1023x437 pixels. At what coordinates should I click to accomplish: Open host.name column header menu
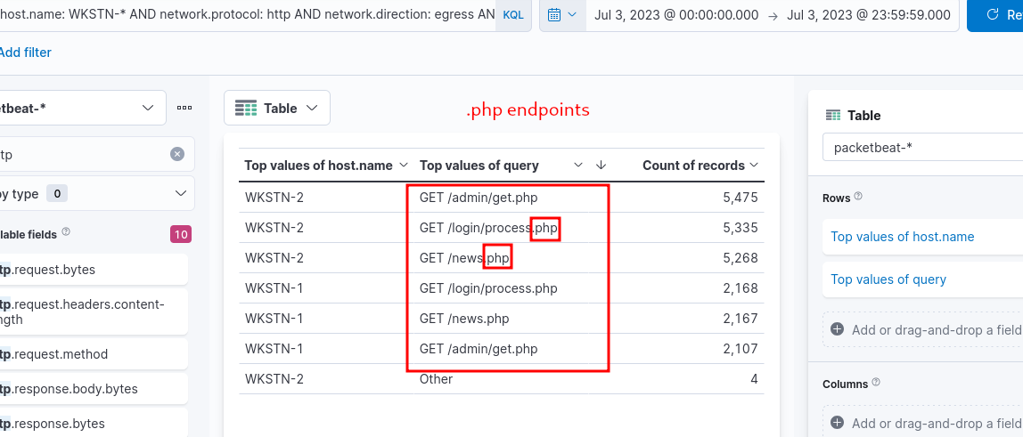(x=404, y=166)
